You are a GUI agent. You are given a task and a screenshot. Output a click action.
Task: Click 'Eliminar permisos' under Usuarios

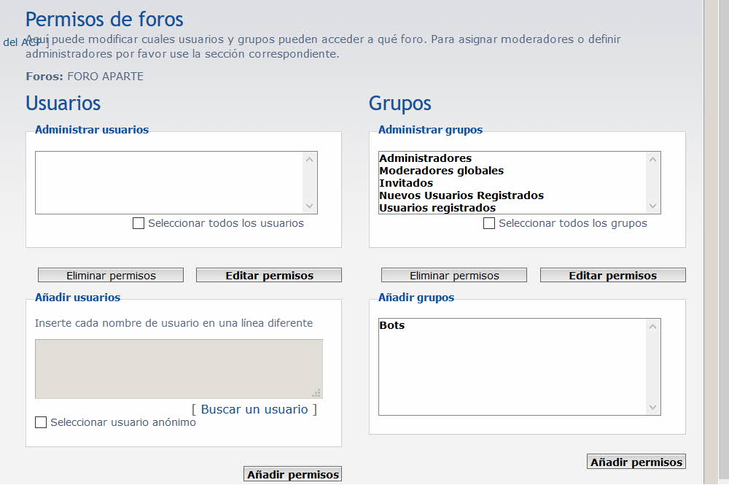point(111,275)
